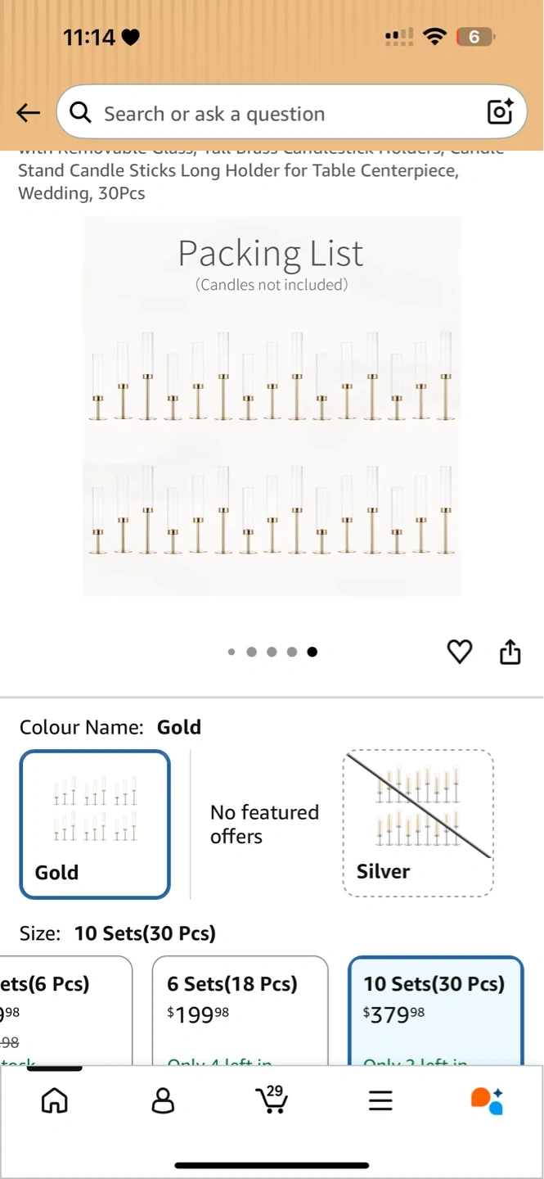Open camera lens search icon

500,112
